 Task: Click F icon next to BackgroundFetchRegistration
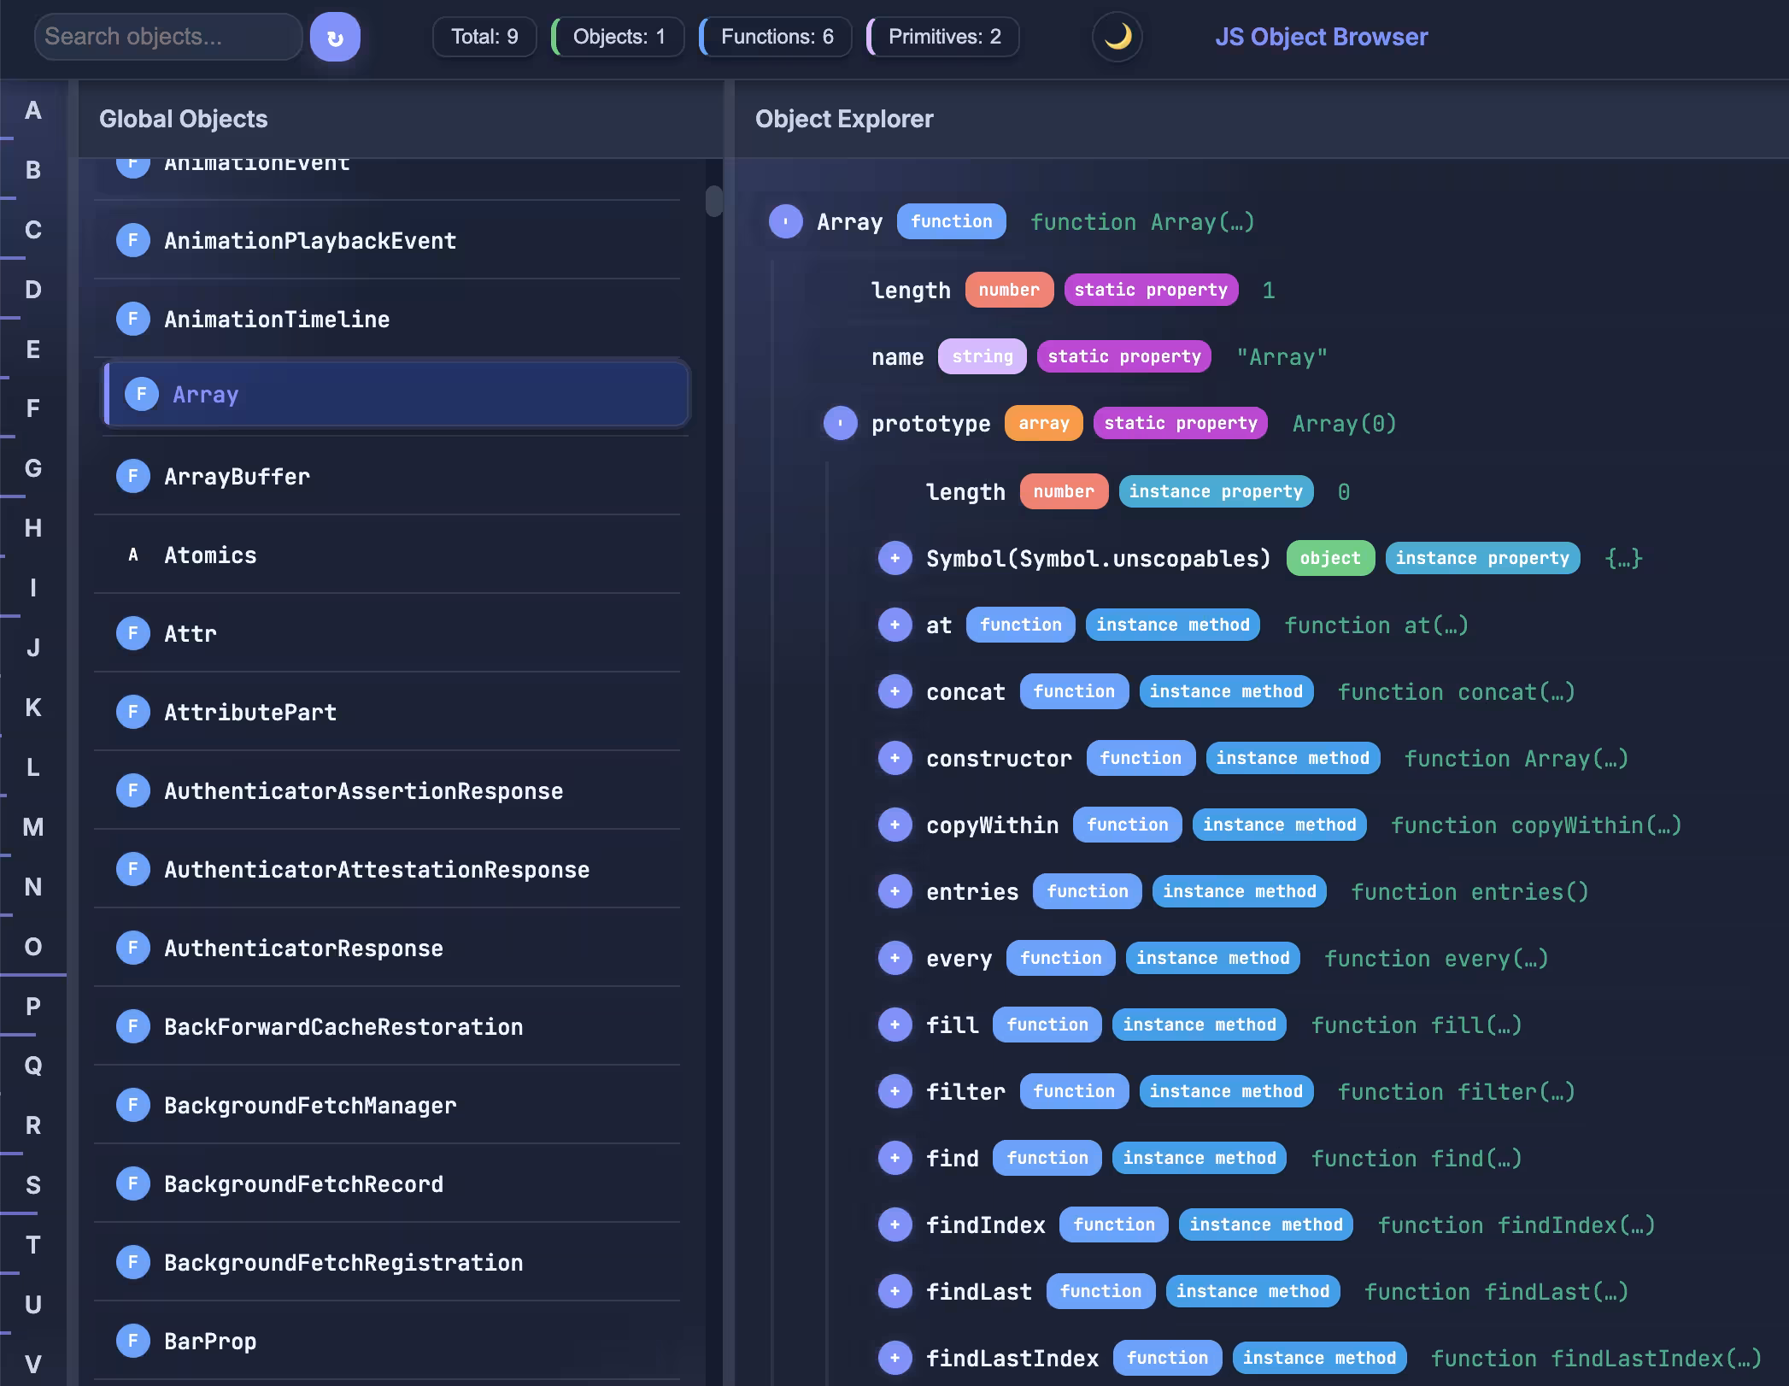pyautogui.click(x=132, y=1262)
